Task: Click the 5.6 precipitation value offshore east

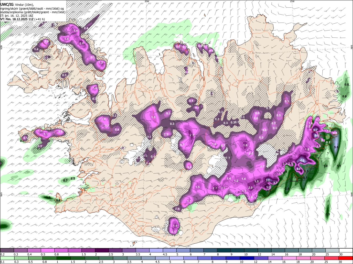Action: point(336,147)
